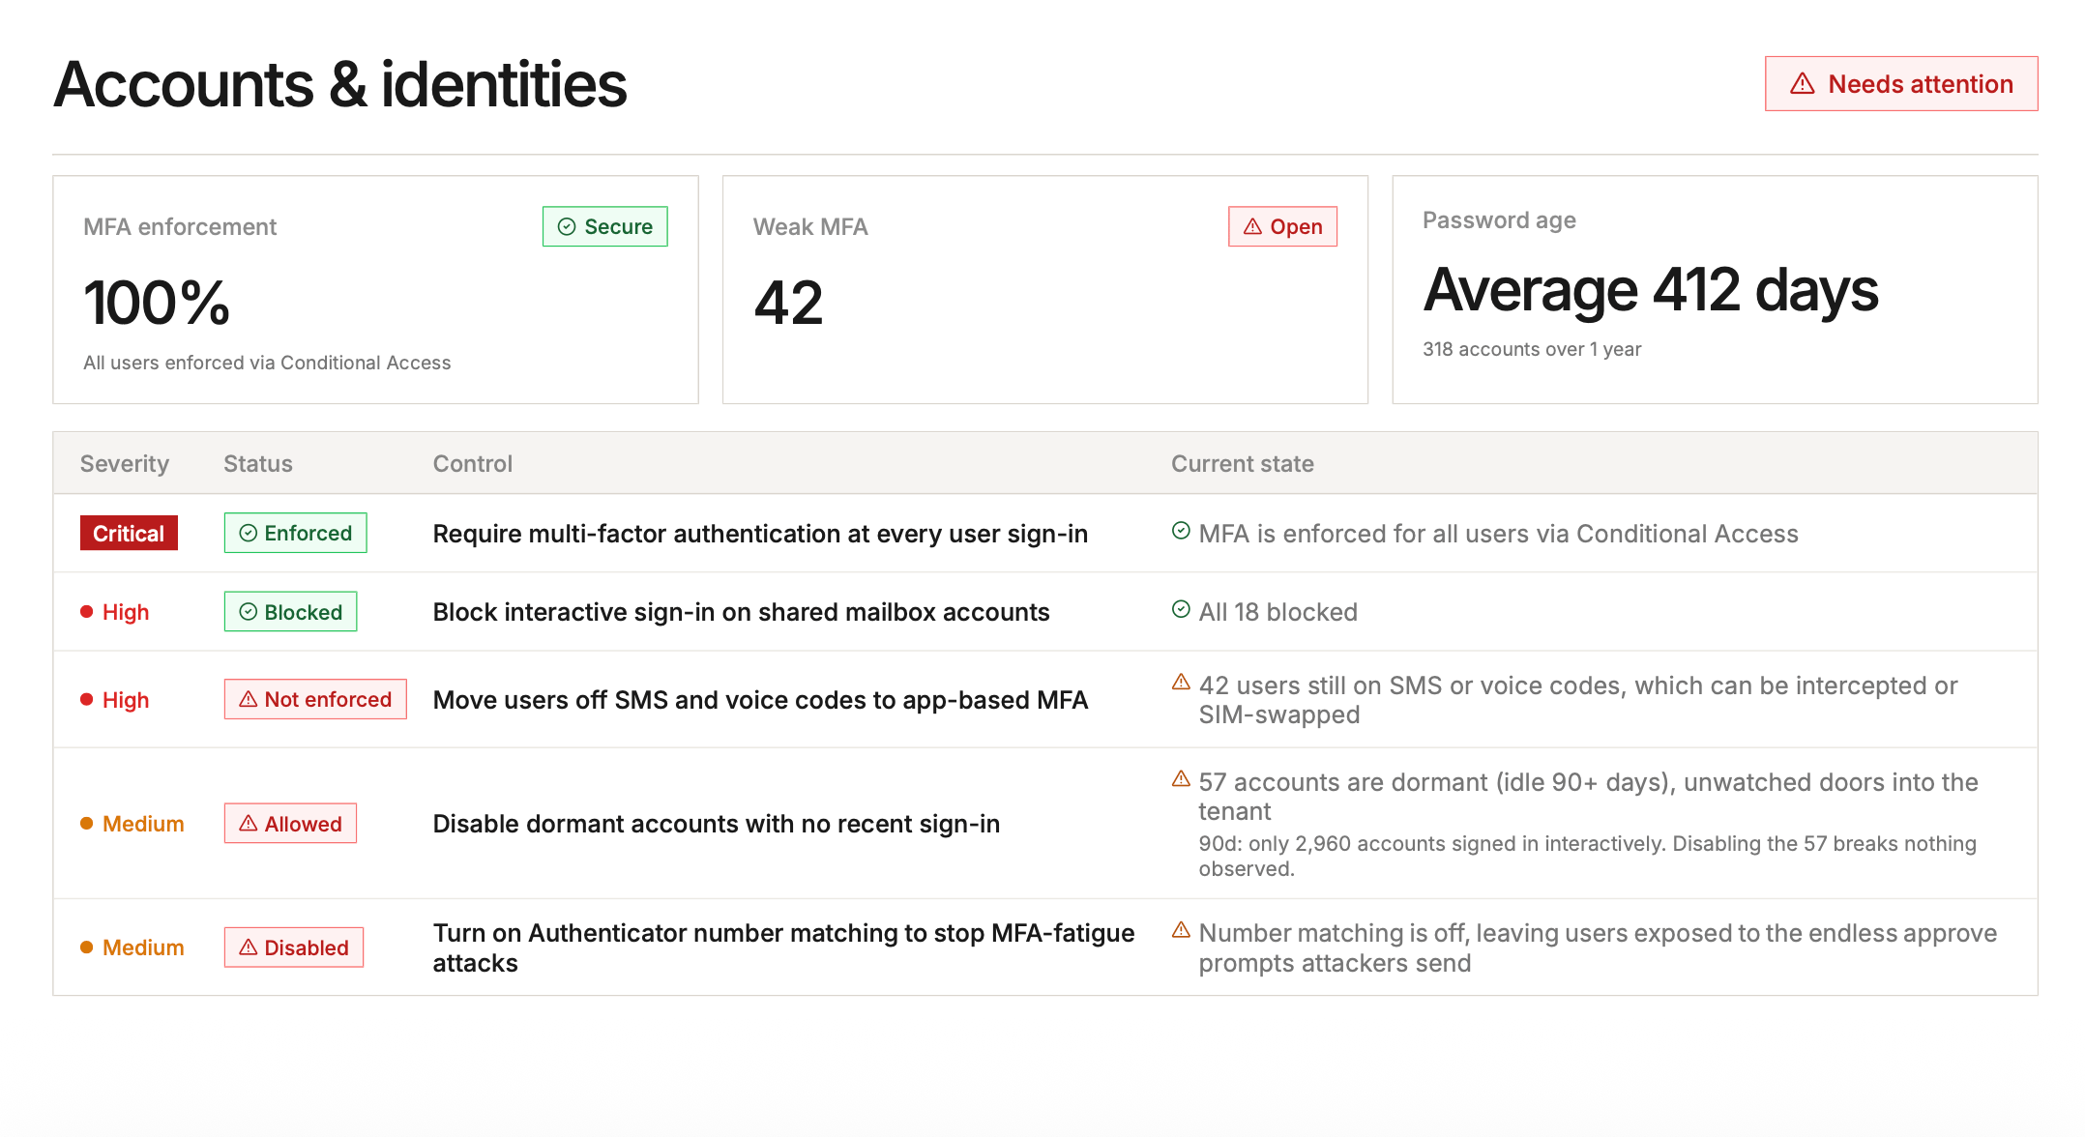
Task: Click the Enforced status badge
Action: click(x=295, y=533)
